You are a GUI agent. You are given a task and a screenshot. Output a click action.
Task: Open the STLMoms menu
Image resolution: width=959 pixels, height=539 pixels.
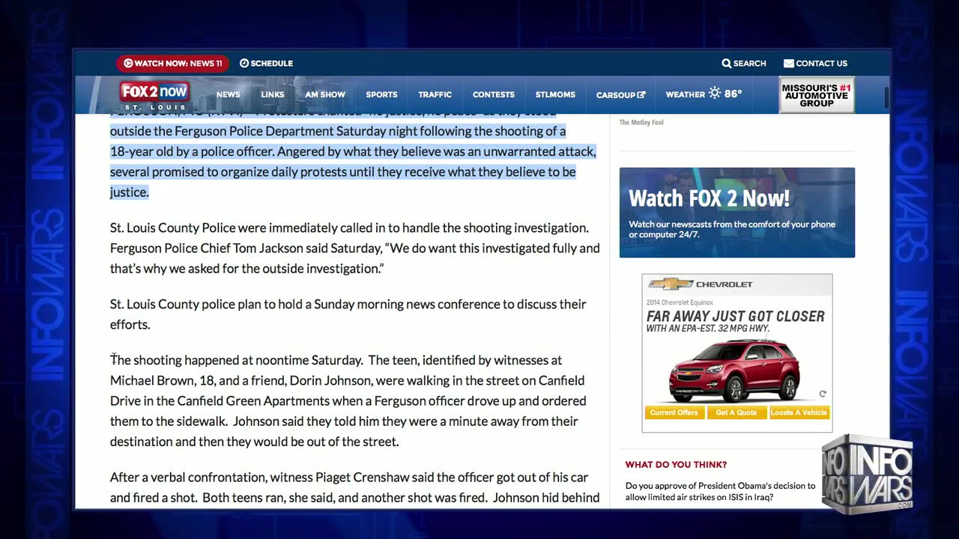[x=555, y=95]
